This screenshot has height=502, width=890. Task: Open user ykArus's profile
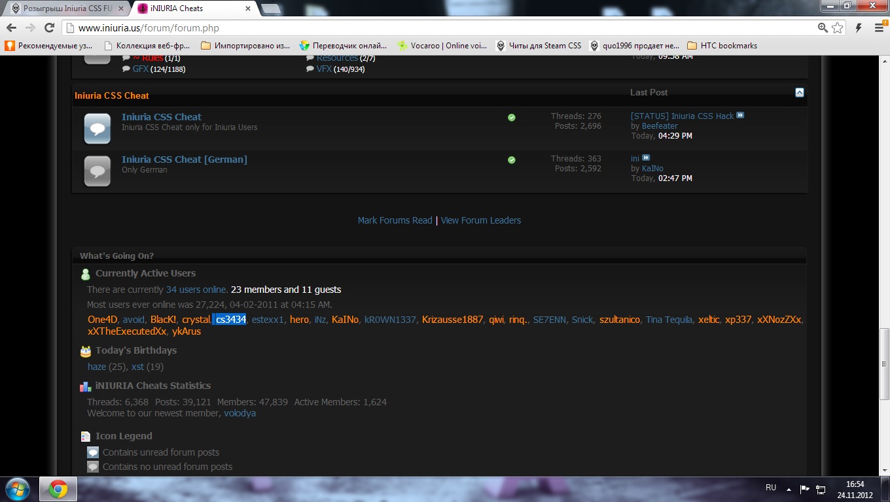187,331
